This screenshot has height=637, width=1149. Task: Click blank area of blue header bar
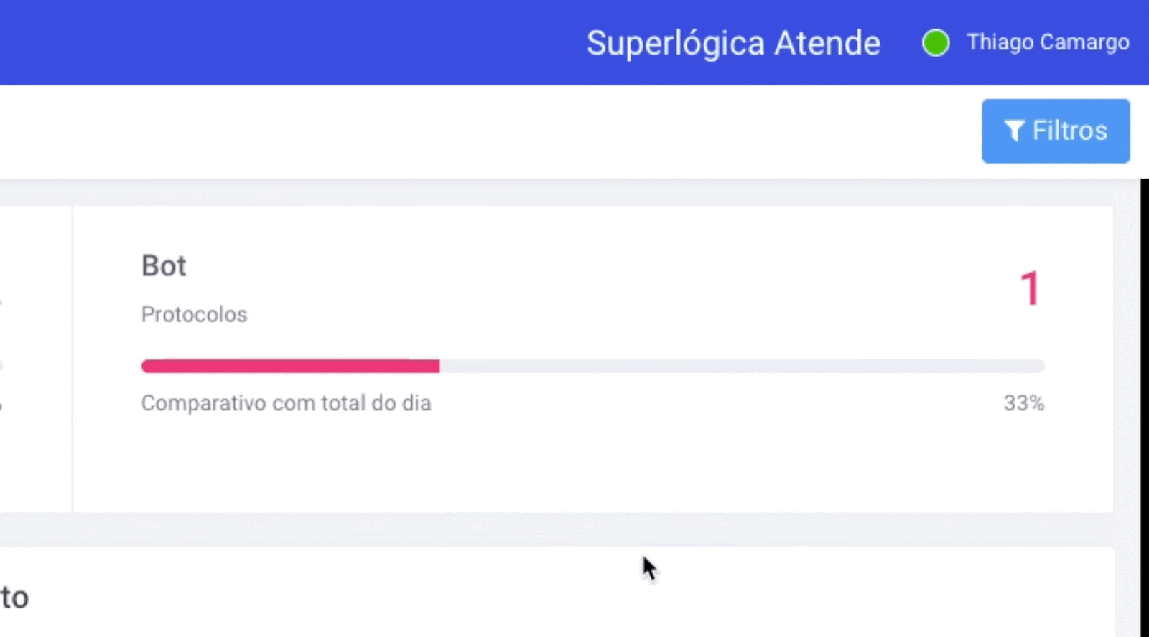287,43
